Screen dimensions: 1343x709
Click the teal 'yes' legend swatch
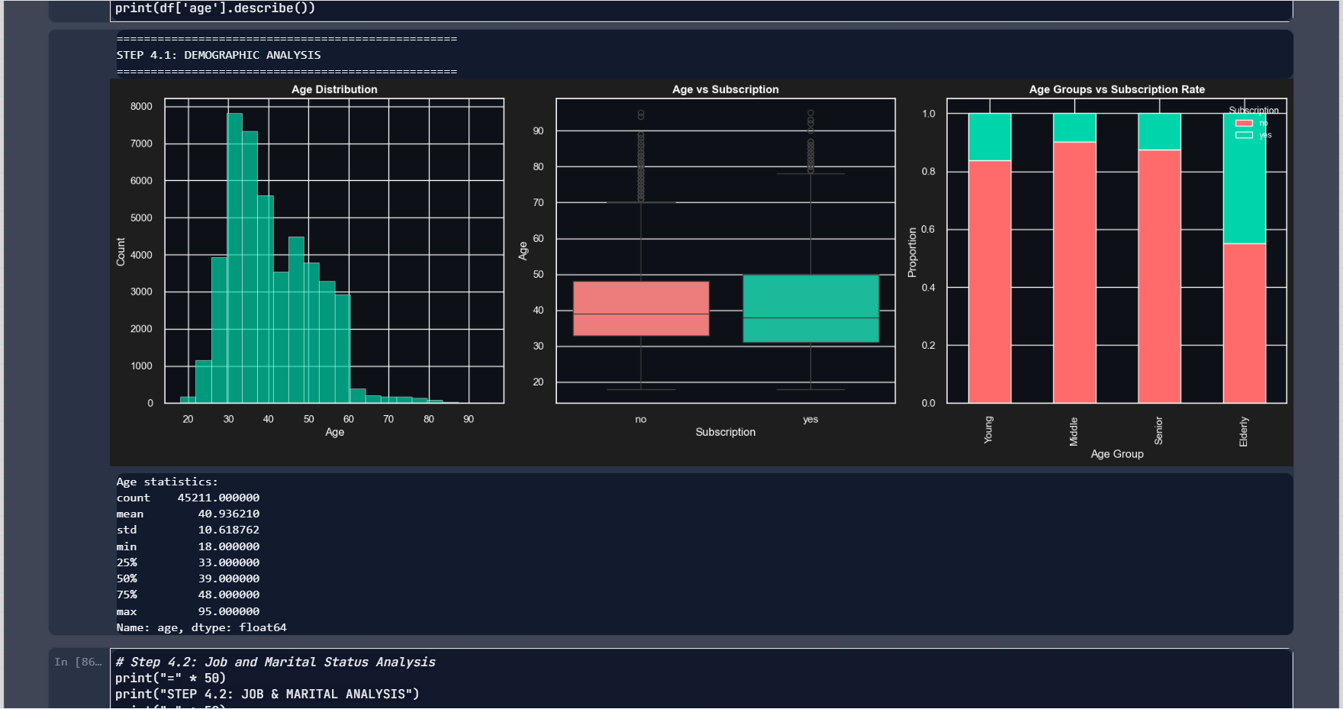1244,135
